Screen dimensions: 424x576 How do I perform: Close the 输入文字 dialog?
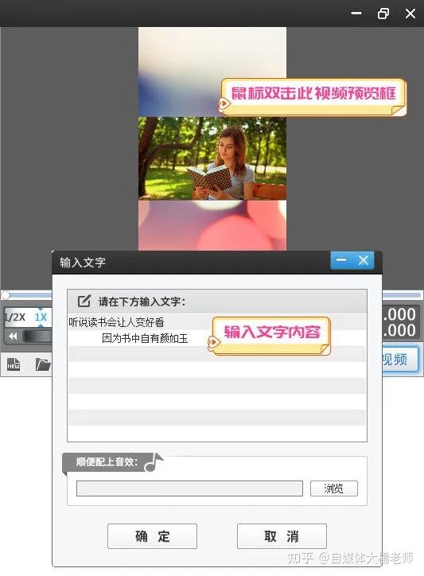click(x=364, y=260)
